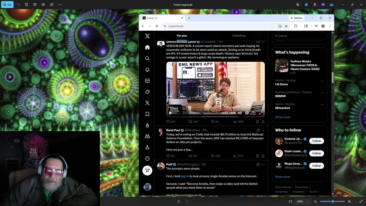Open Bookmarks in X sidebar
This screenshot has height=206, width=366.
(x=147, y=114)
